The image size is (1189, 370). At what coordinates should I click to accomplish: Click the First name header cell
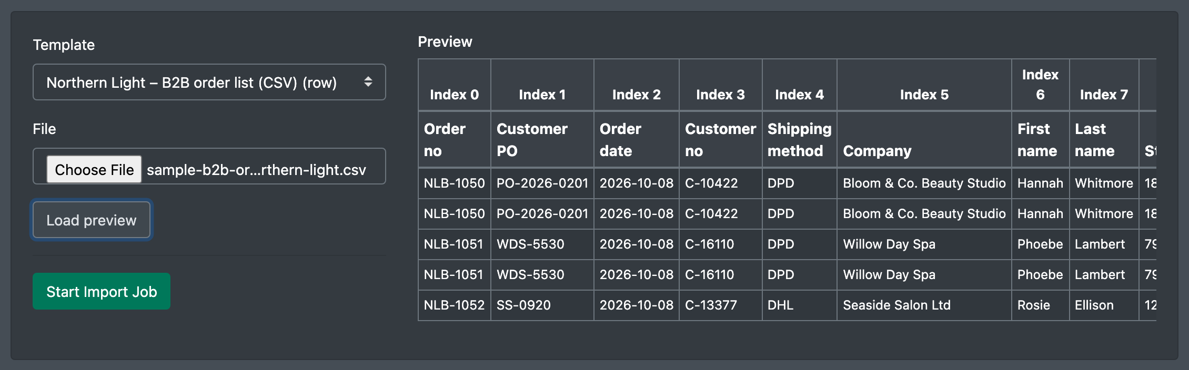[1041, 139]
